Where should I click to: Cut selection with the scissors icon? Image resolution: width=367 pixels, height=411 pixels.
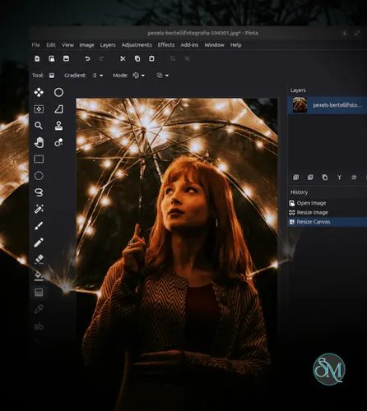123,58
